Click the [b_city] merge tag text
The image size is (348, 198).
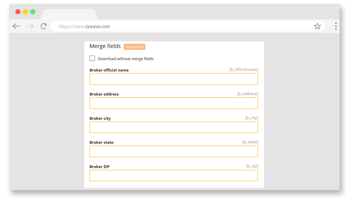(x=252, y=118)
